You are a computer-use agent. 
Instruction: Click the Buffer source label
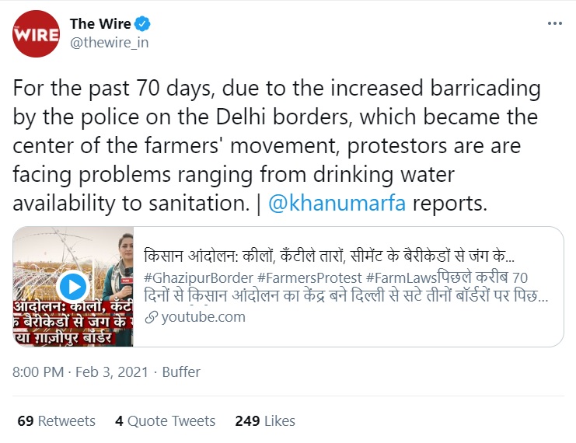(181, 372)
